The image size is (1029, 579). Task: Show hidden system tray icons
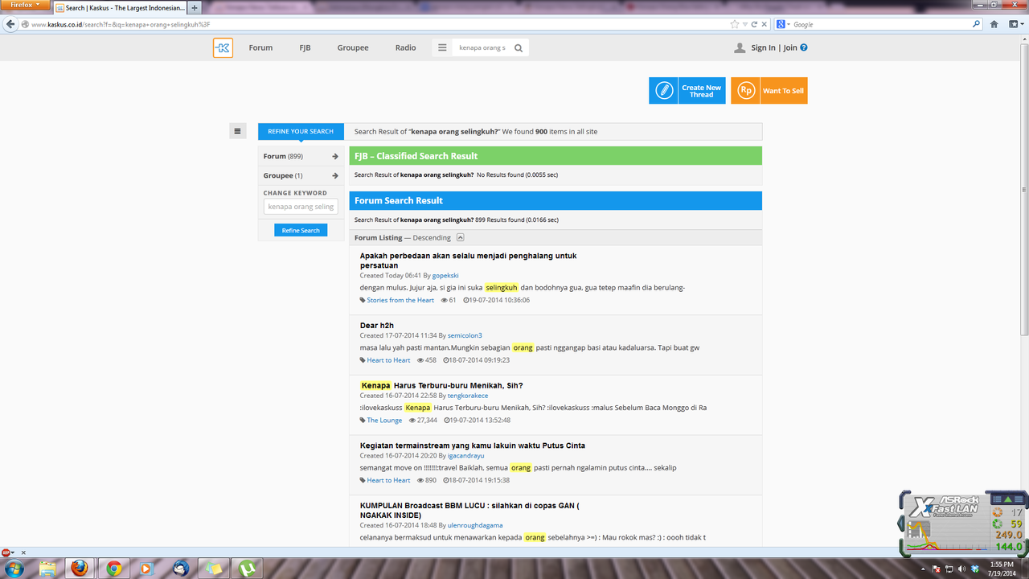click(x=922, y=569)
